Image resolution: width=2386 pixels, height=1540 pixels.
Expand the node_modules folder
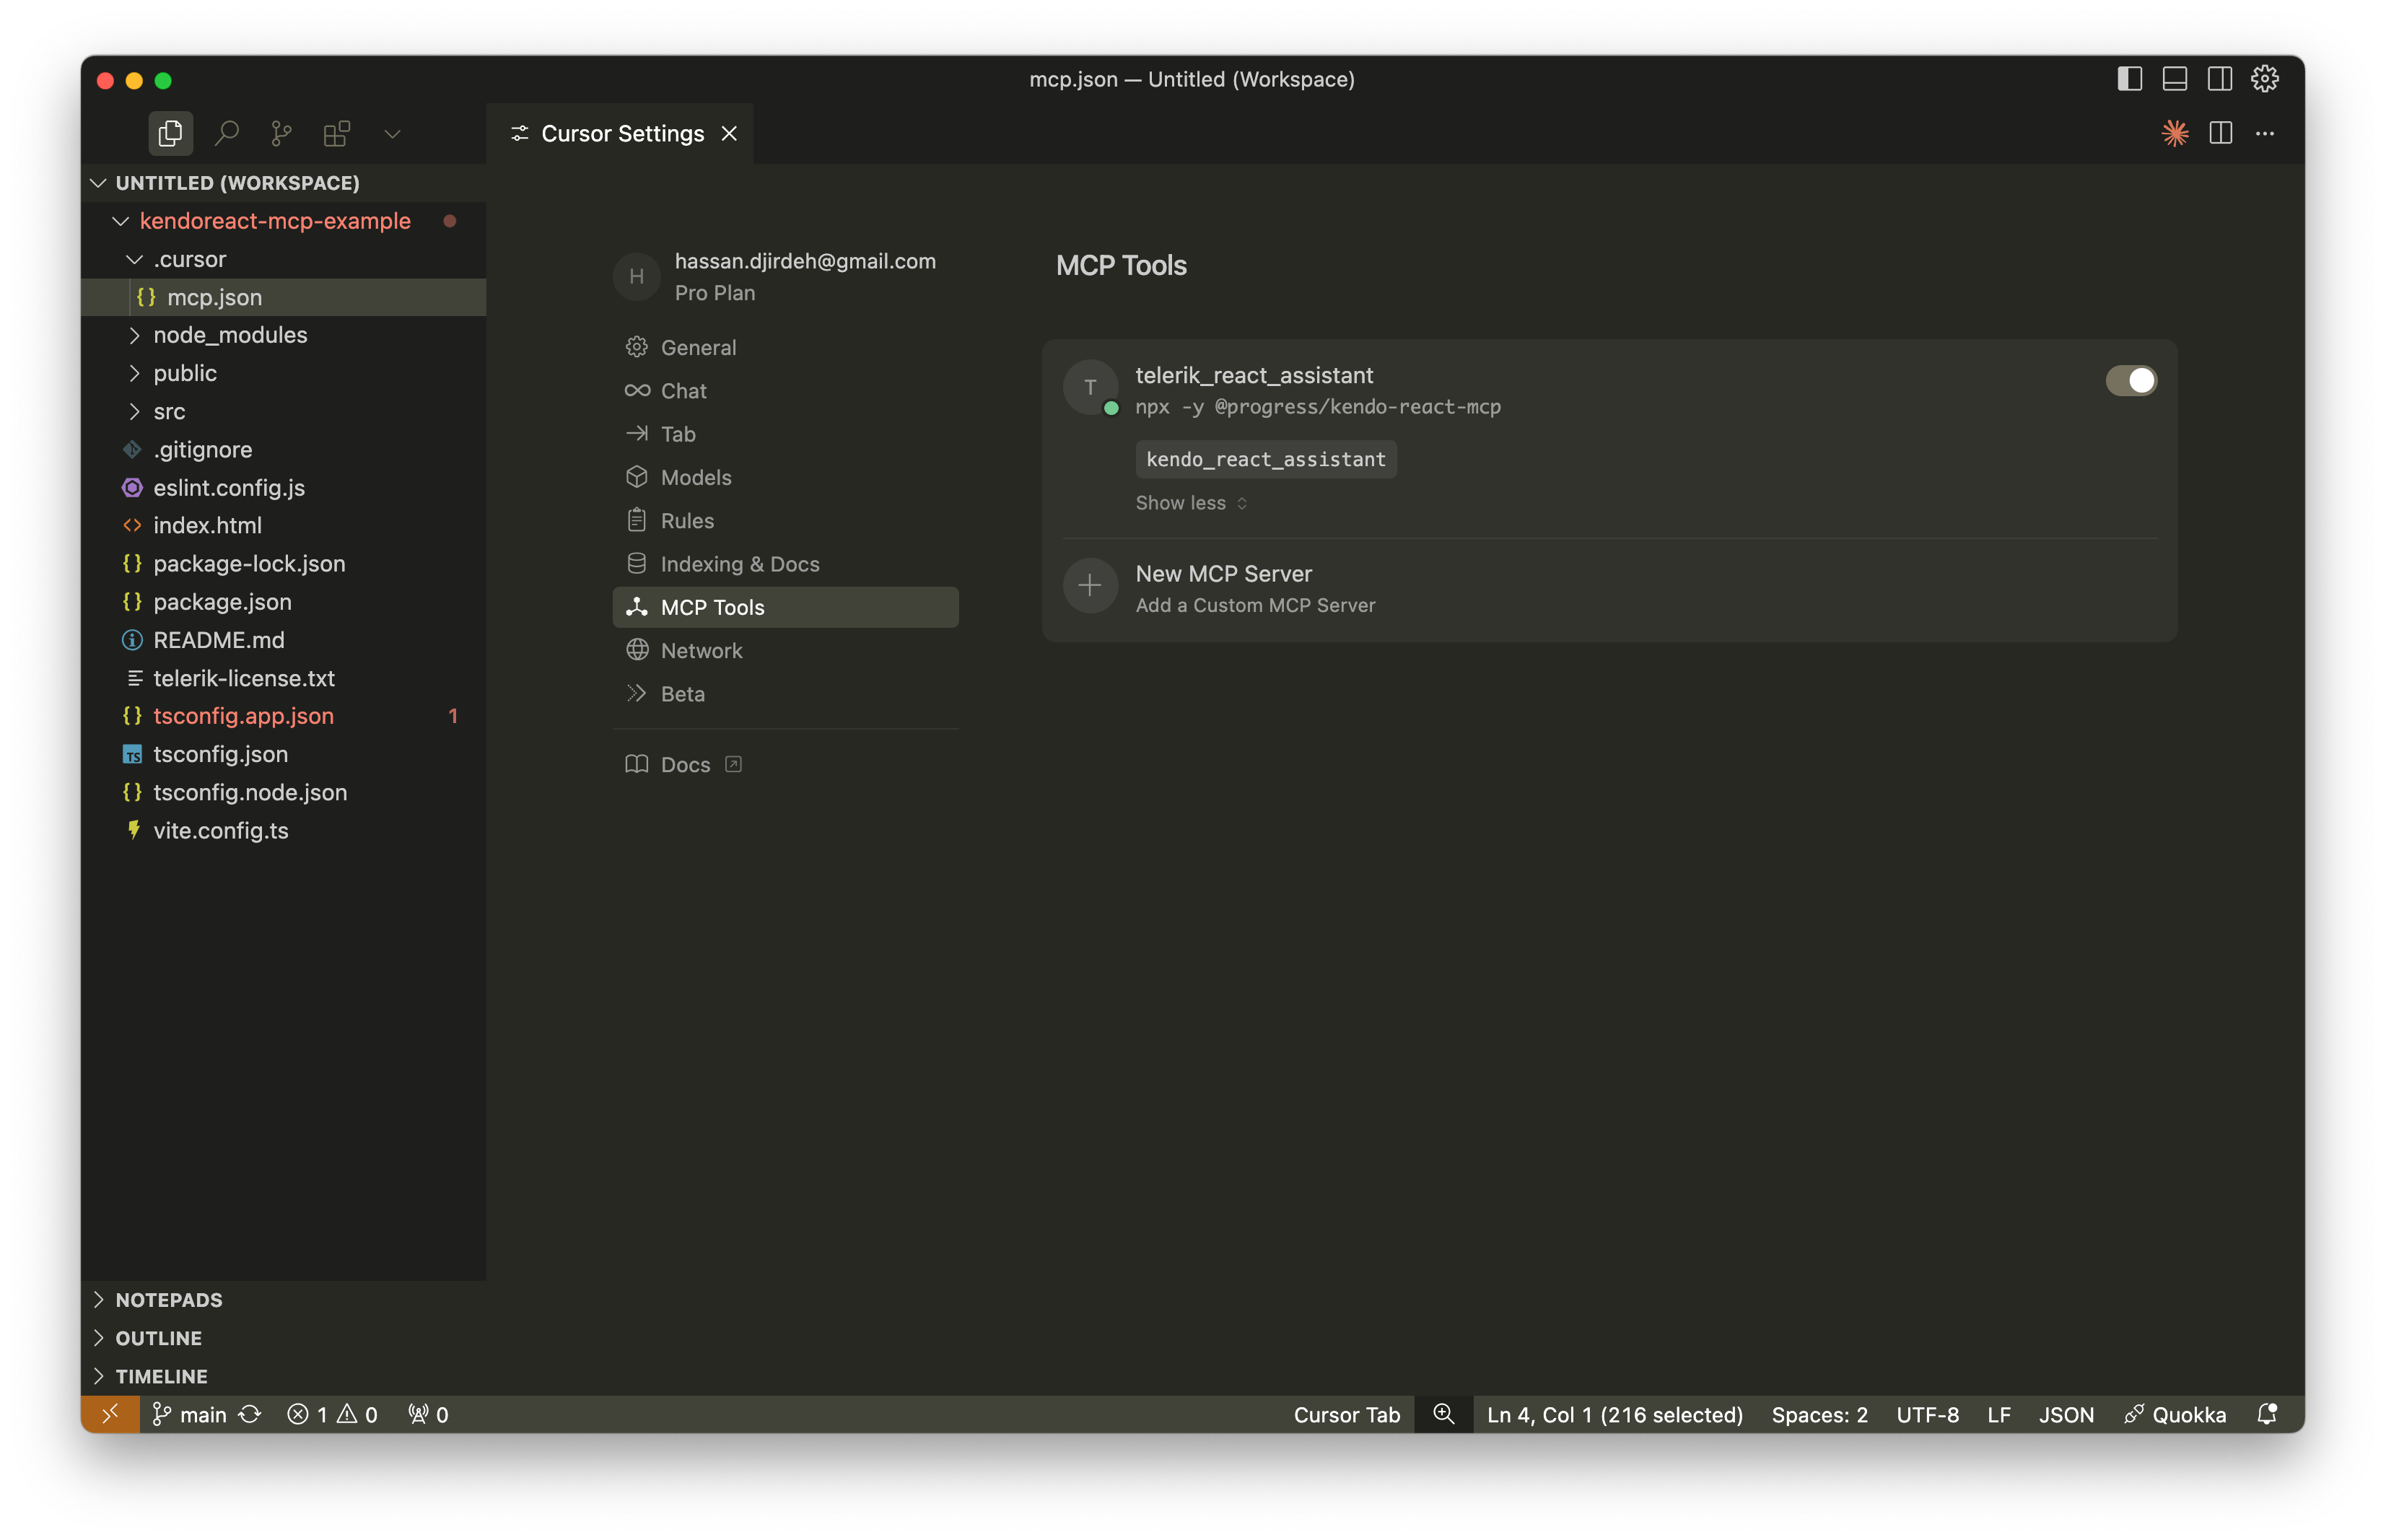(x=283, y=335)
